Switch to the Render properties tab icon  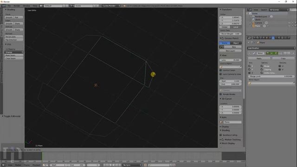point(255,38)
